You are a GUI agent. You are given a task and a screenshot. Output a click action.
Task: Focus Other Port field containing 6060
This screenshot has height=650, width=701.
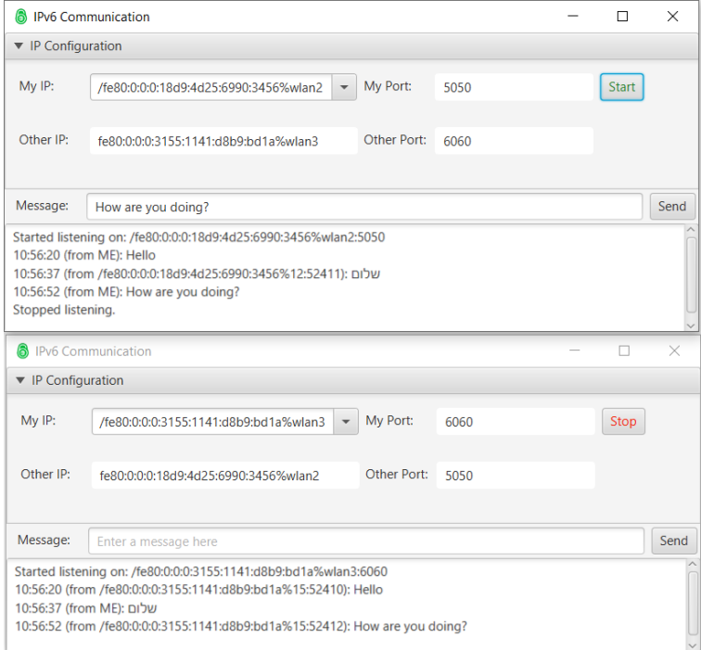pos(514,141)
